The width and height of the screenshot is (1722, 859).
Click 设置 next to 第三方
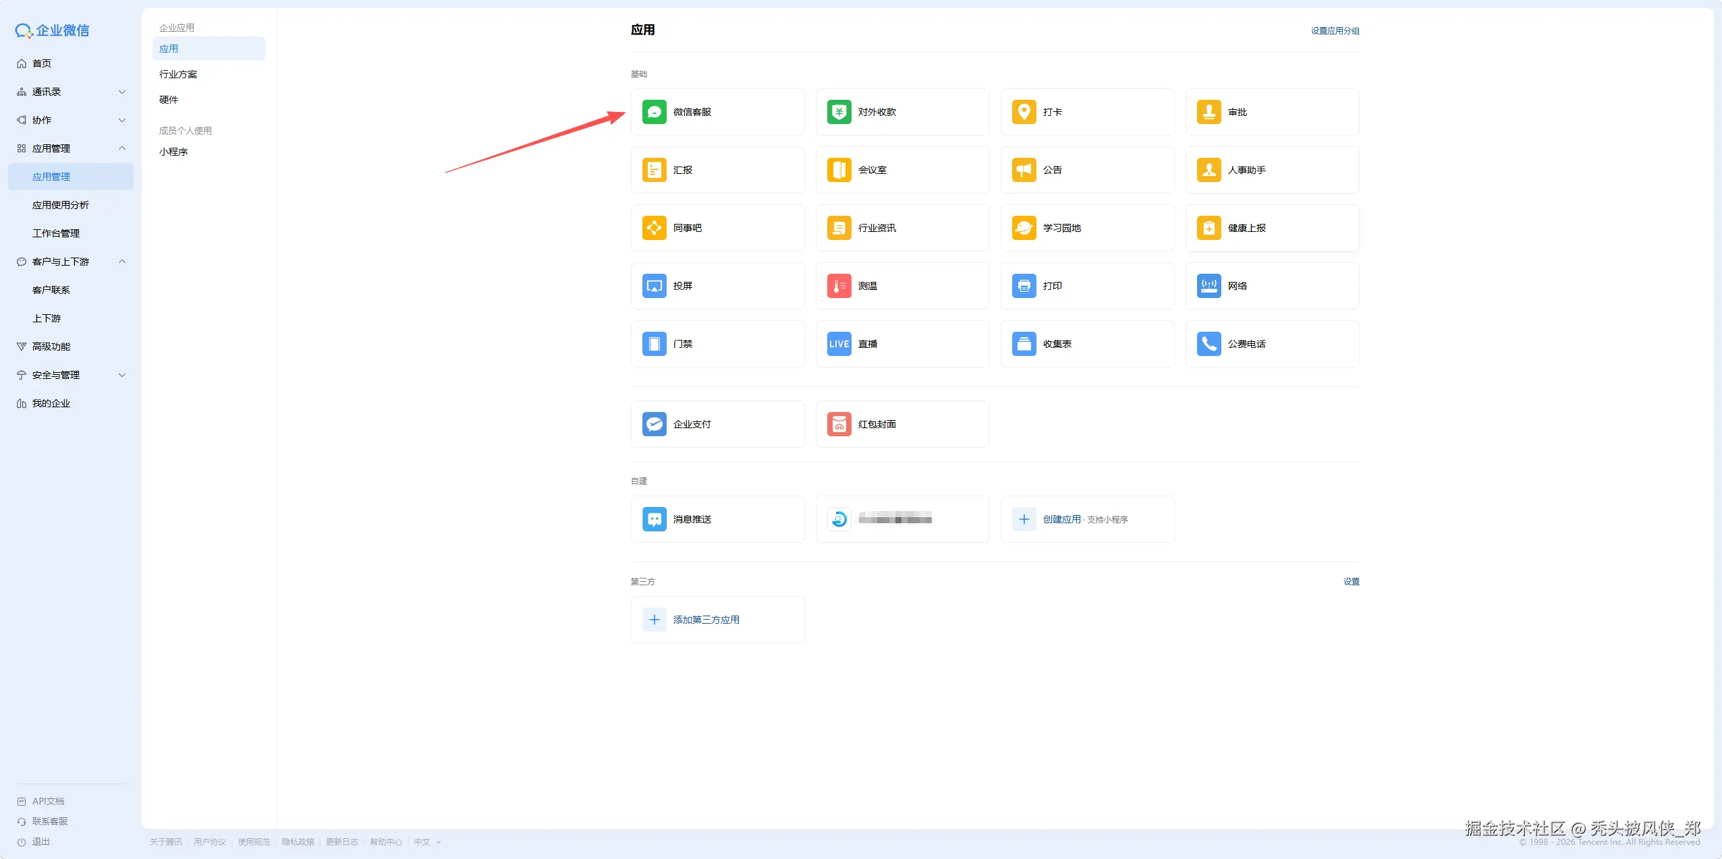pos(1351,582)
